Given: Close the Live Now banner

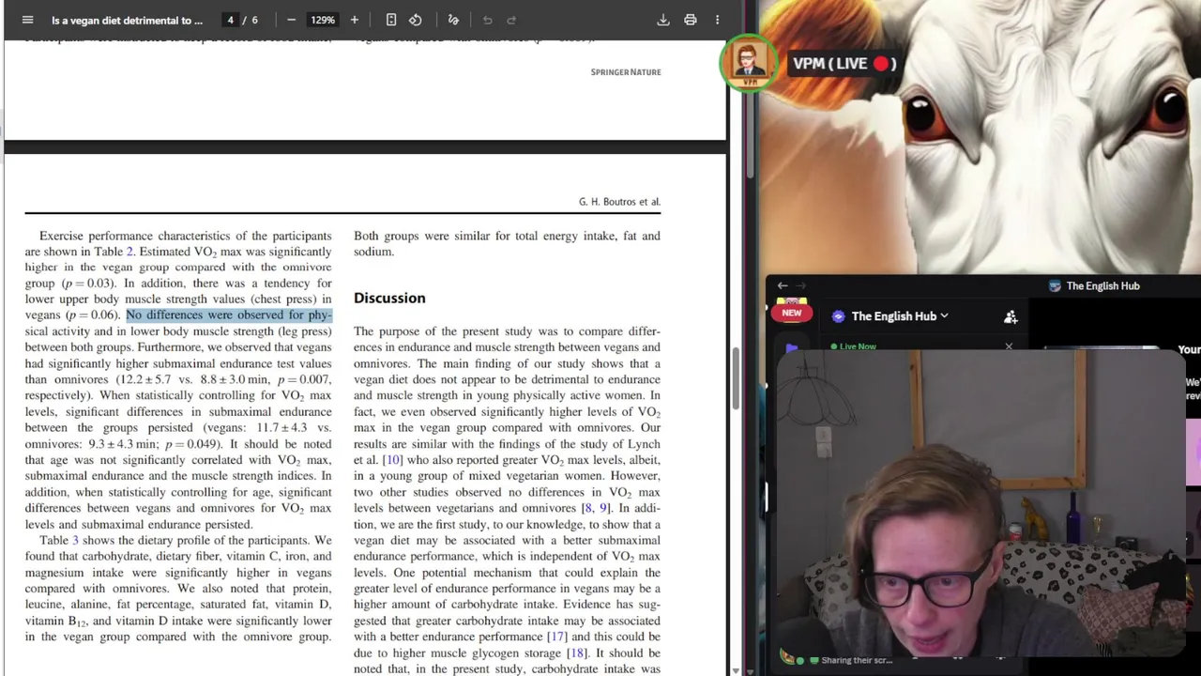Looking at the screenshot, I should coord(1009,346).
